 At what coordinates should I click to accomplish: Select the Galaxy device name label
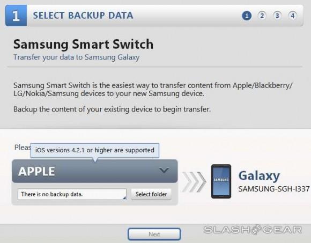259,176
